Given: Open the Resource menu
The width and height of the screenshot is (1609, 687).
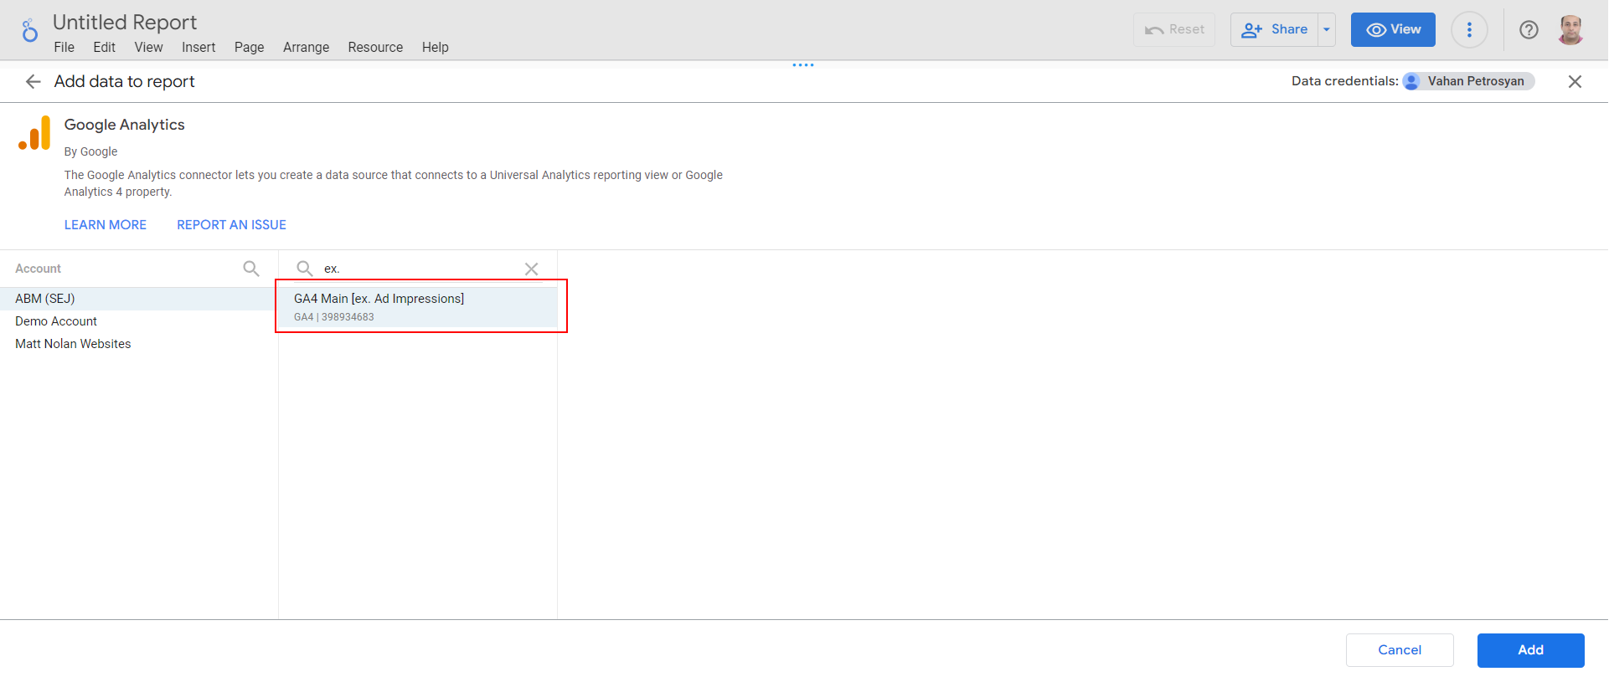Looking at the screenshot, I should (x=375, y=48).
